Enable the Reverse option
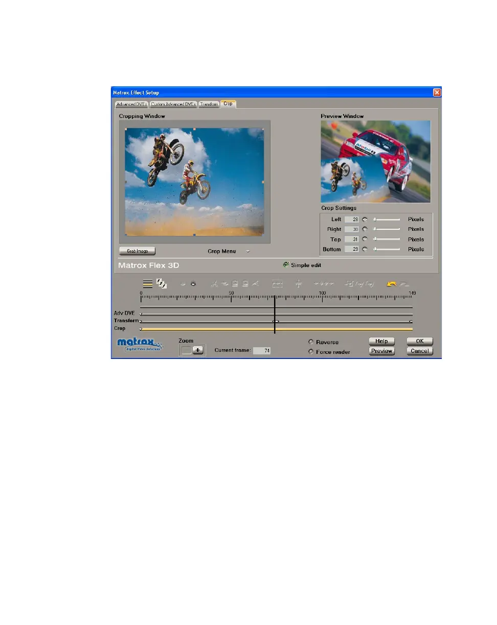This screenshot has height=625, width=497. pos(310,342)
